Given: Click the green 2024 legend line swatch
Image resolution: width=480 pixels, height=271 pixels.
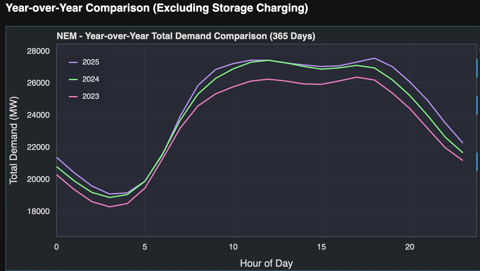Looking at the screenshot, I should 73,79.
